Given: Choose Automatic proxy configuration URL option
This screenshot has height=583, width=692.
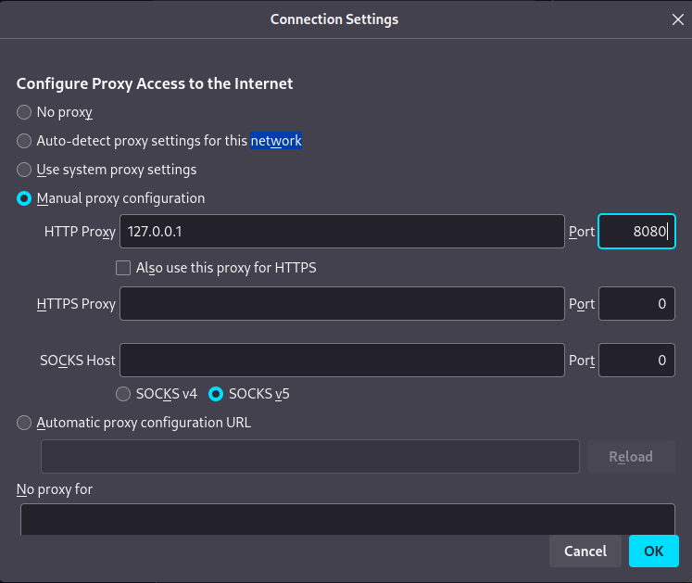Looking at the screenshot, I should [24, 423].
